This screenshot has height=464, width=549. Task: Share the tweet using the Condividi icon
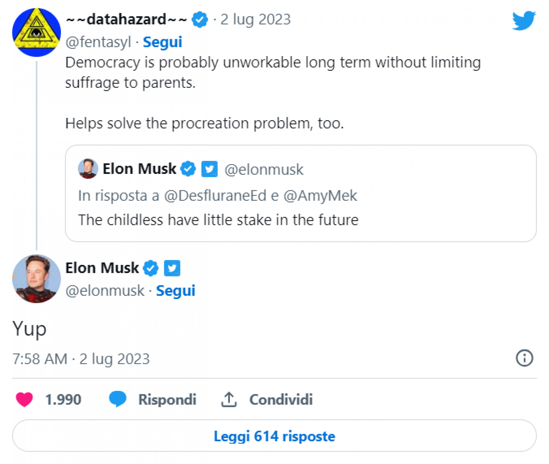pos(229,399)
